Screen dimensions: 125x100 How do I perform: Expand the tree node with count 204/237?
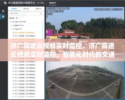[11, 25]
